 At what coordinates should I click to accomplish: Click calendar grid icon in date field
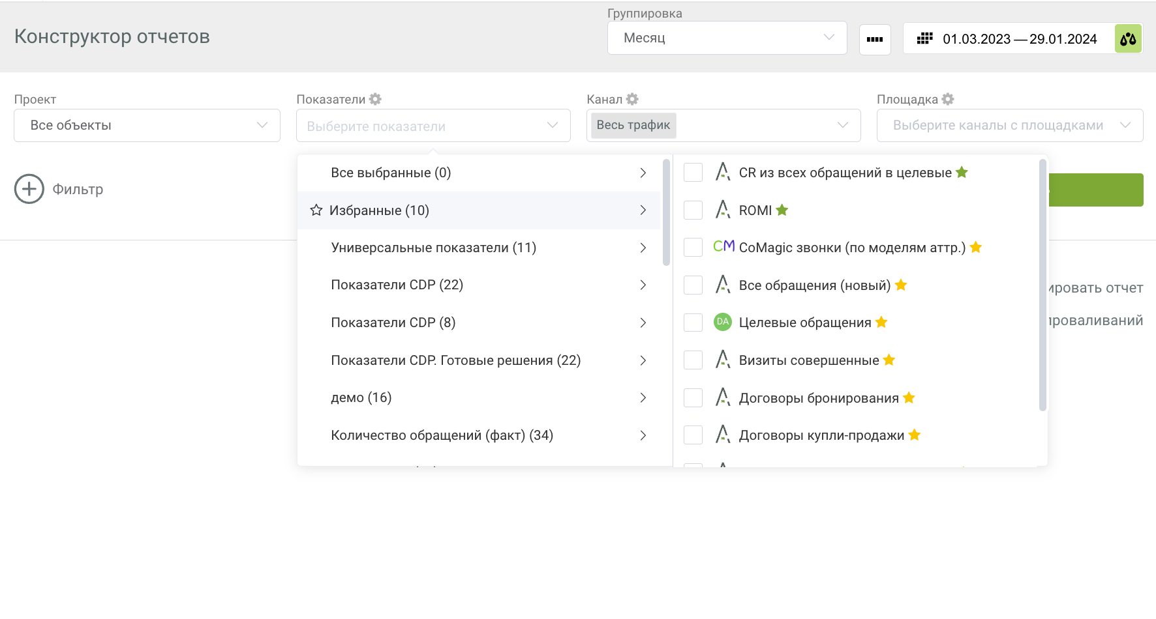(x=924, y=39)
